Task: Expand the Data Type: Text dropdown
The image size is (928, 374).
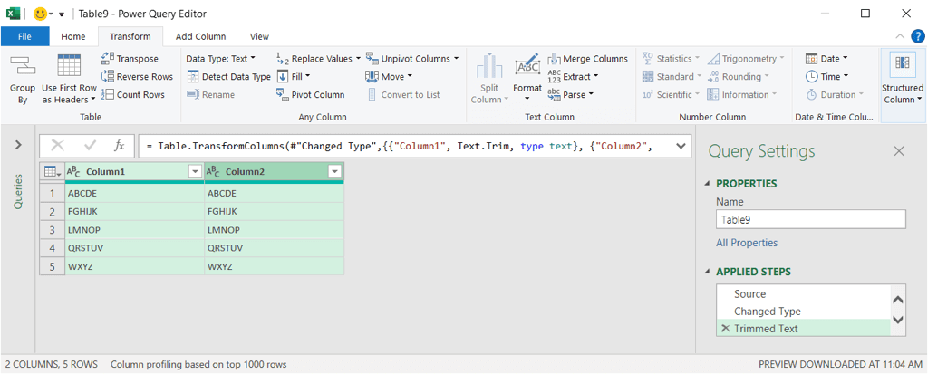Action: click(220, 59)
